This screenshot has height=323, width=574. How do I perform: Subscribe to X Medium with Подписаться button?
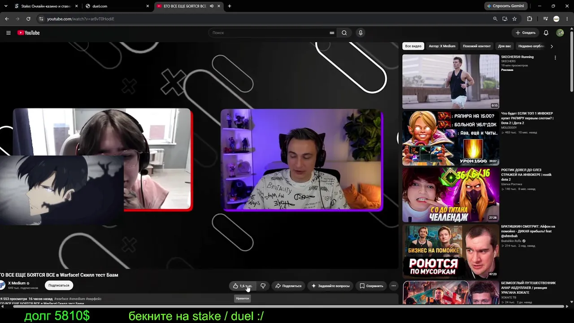59,285
